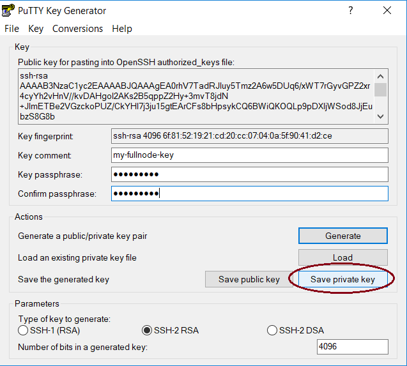Click the Confirm passphrase field

pos(250,194)
